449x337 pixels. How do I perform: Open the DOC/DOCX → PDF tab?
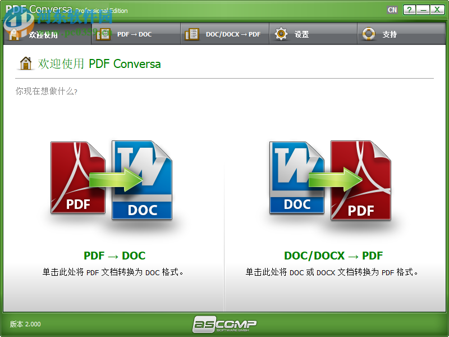[x=224, y=34]
